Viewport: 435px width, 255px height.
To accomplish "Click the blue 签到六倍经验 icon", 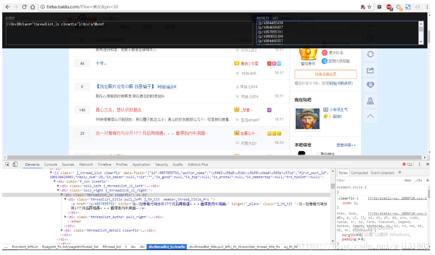I will pos(324,61).
